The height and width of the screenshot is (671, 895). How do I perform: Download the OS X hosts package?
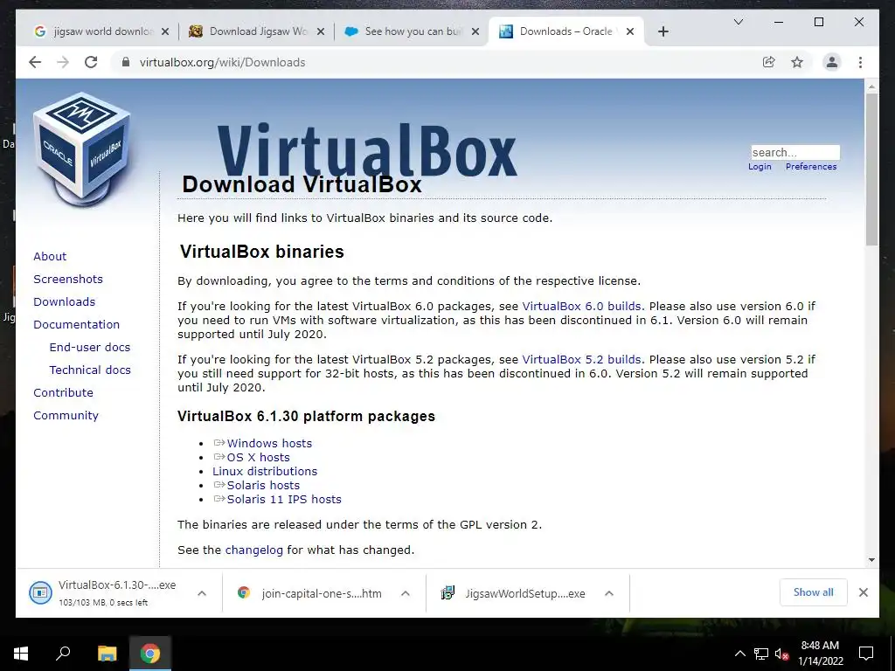(258, 458)
